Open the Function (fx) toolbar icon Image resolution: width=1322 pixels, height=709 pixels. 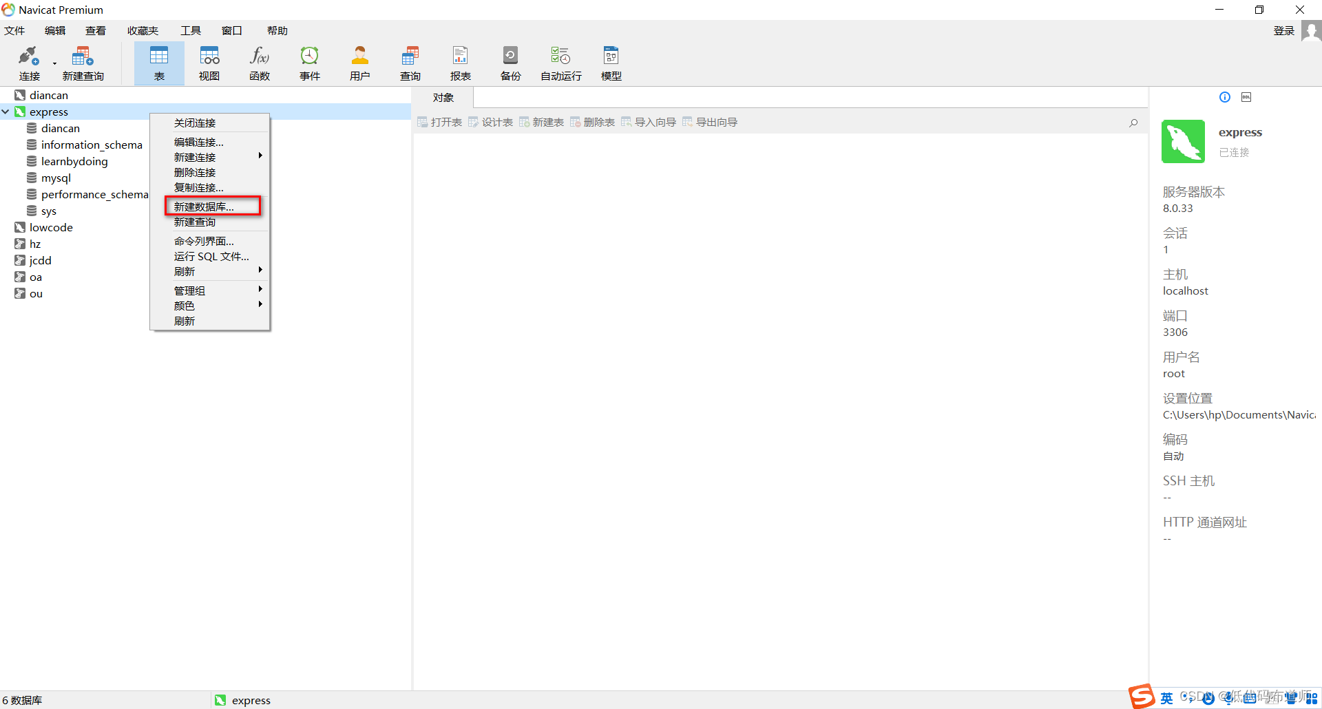[260, 63]
